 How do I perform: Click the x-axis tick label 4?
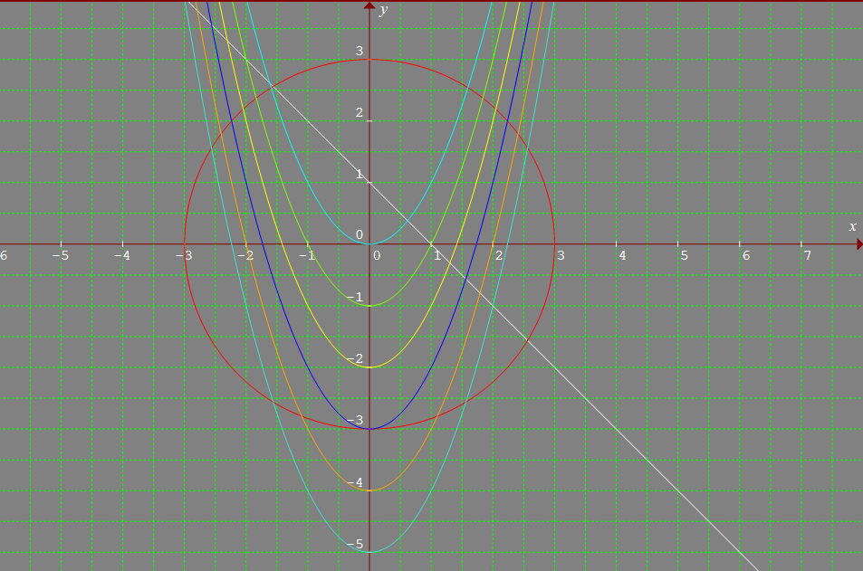click(622, 256)
